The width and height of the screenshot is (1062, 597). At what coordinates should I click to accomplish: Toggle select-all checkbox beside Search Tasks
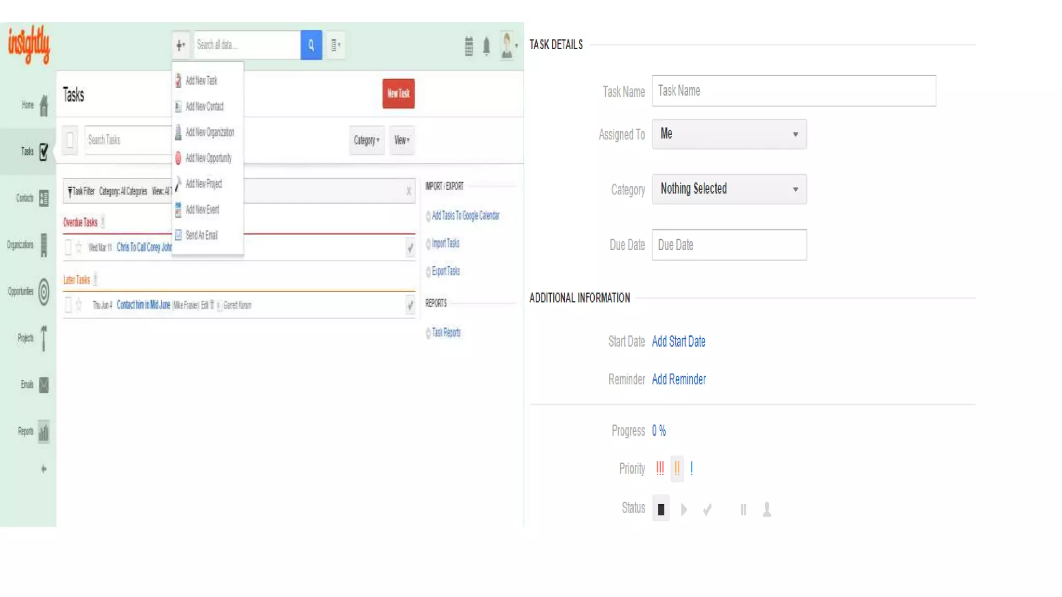tap(70, 140)
